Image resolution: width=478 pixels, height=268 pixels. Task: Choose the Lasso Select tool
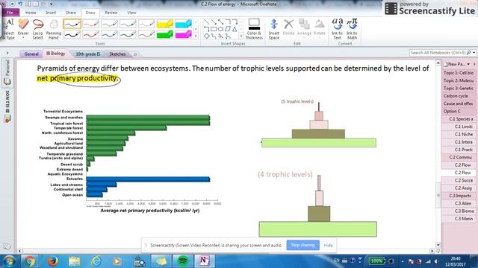(x=38, y=29)
